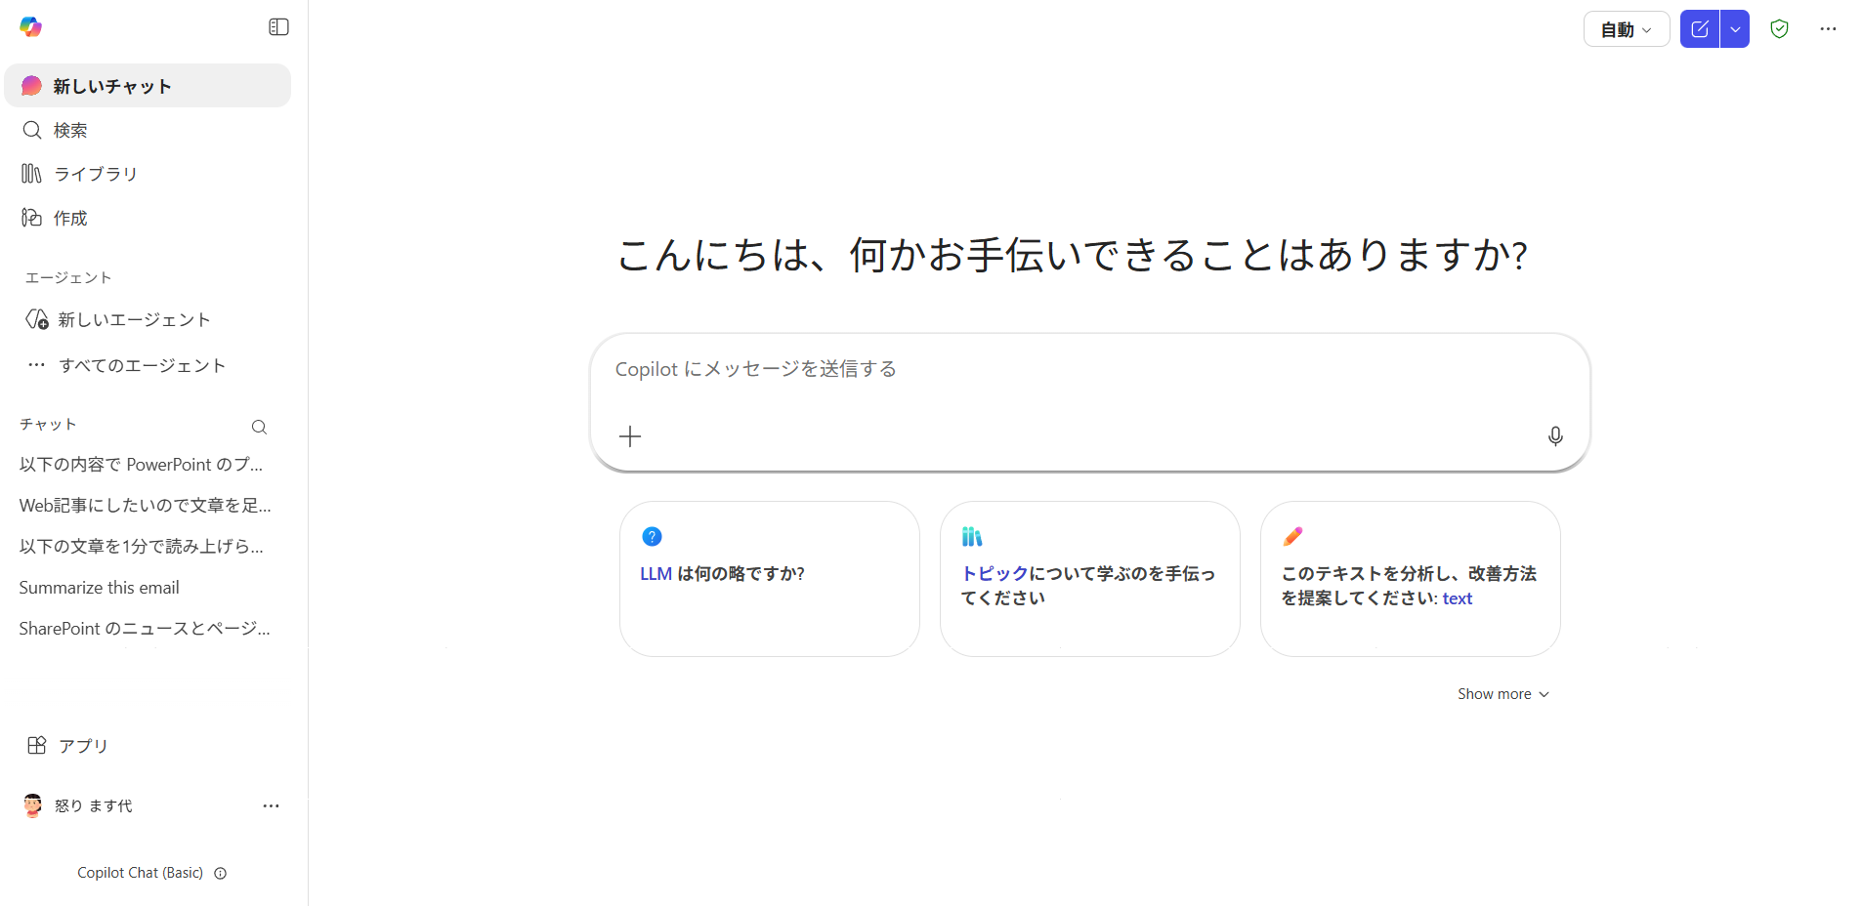The height and width of the screenshot is (906, 1862).
Task: Open the Summarize this email chat
Action: (100, 588)
